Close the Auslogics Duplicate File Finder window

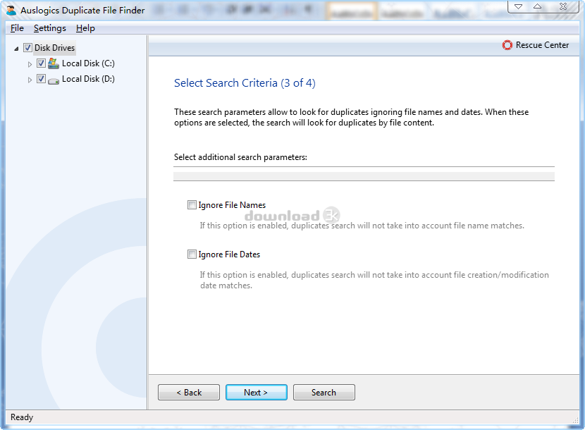[x=563, y=6]
